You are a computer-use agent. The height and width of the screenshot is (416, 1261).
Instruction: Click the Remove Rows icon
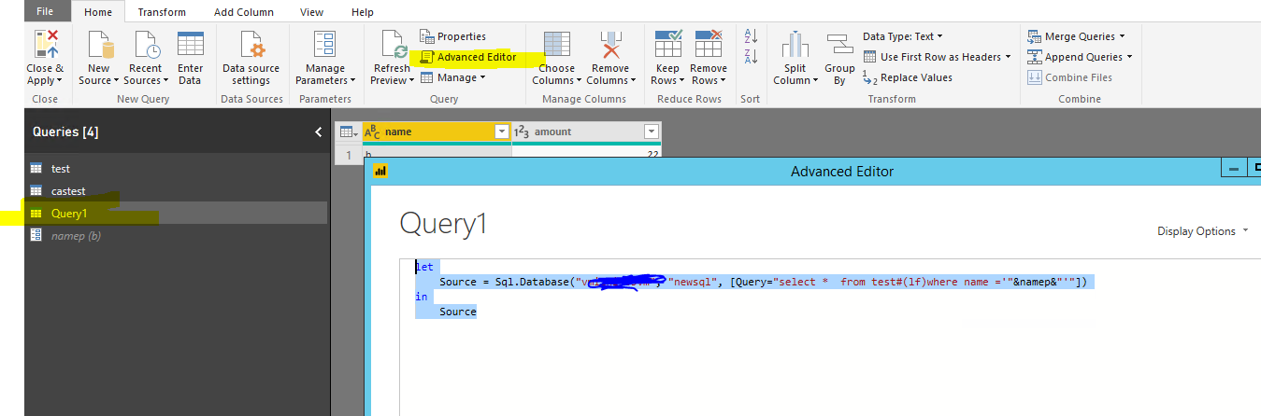pos(708,44)
